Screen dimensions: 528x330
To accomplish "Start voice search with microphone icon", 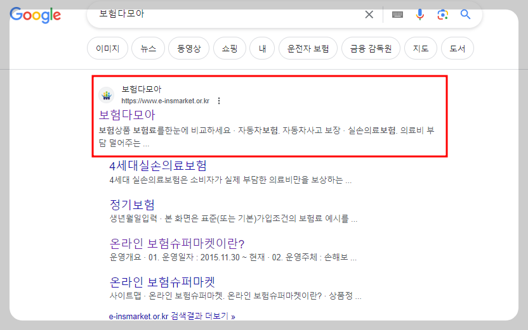I will 419,15.
